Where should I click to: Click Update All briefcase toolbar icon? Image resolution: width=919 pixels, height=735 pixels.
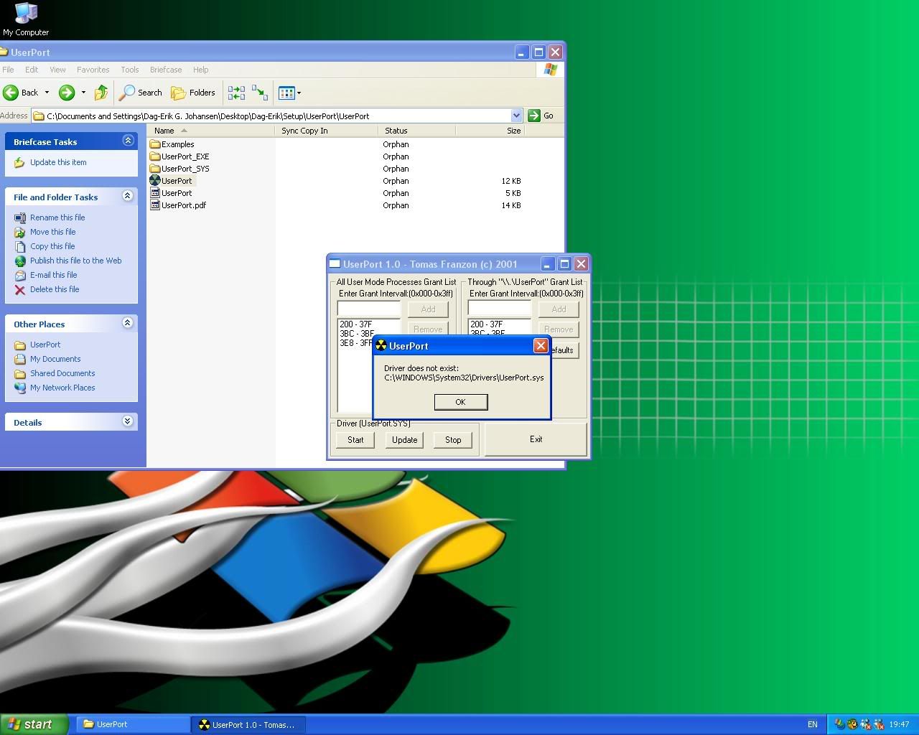(x=236, y=93)
